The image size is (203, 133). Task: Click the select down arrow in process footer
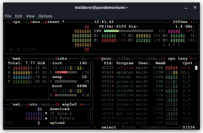tap(119, 127)
